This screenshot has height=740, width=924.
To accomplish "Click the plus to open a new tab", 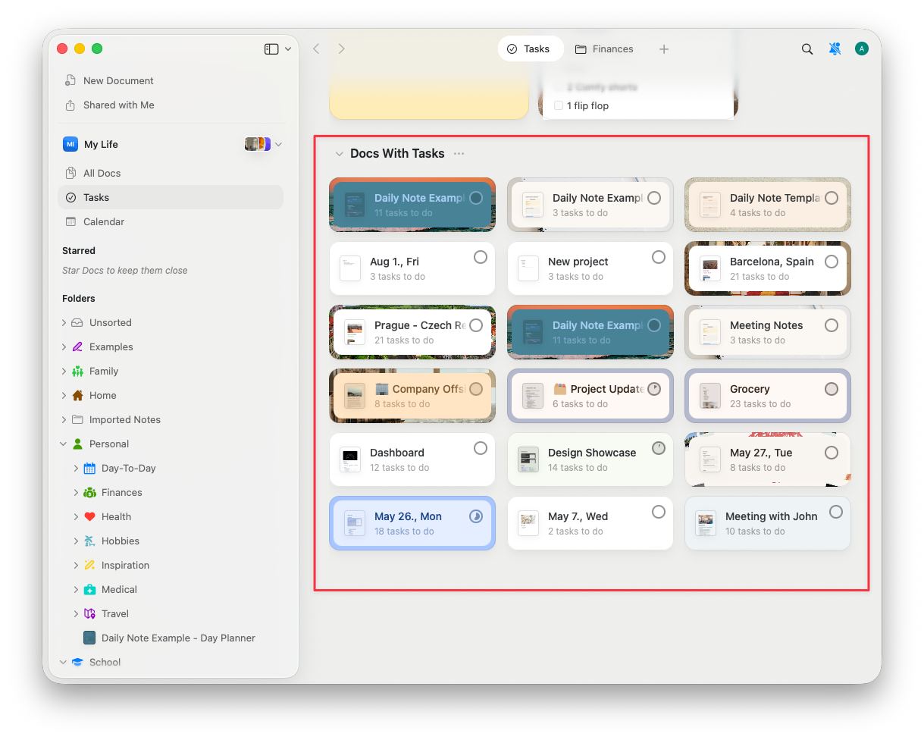I will 663,49.
